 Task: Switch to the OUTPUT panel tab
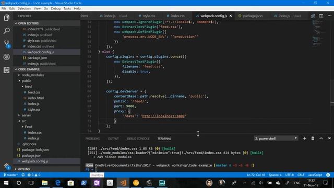[x=113, y=138]
